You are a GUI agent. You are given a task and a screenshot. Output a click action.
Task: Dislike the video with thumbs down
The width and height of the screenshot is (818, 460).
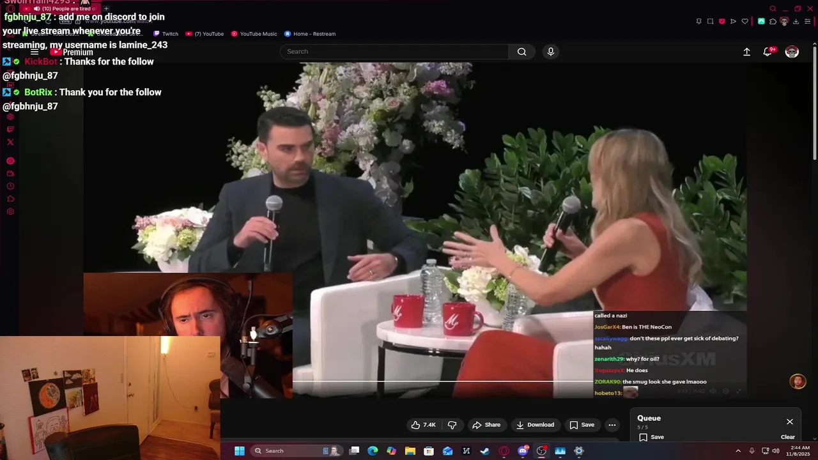click(452, 425)
